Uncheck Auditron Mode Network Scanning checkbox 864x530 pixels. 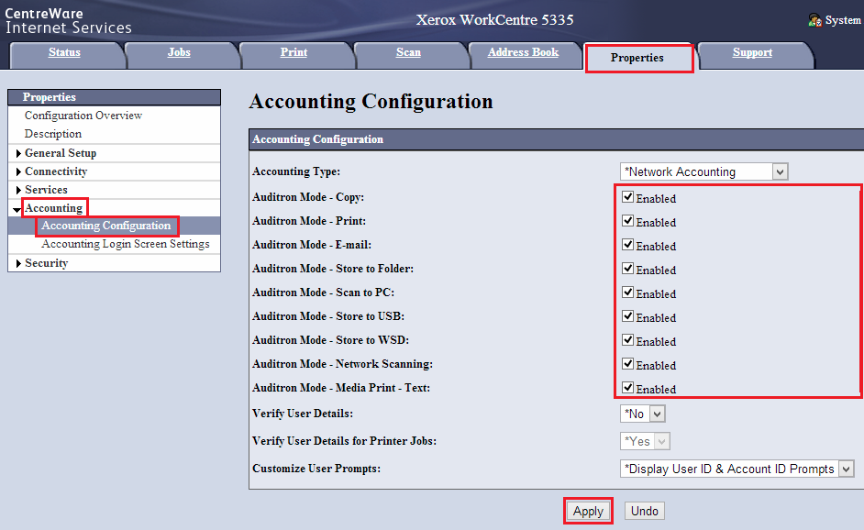(x=627, y=364)
